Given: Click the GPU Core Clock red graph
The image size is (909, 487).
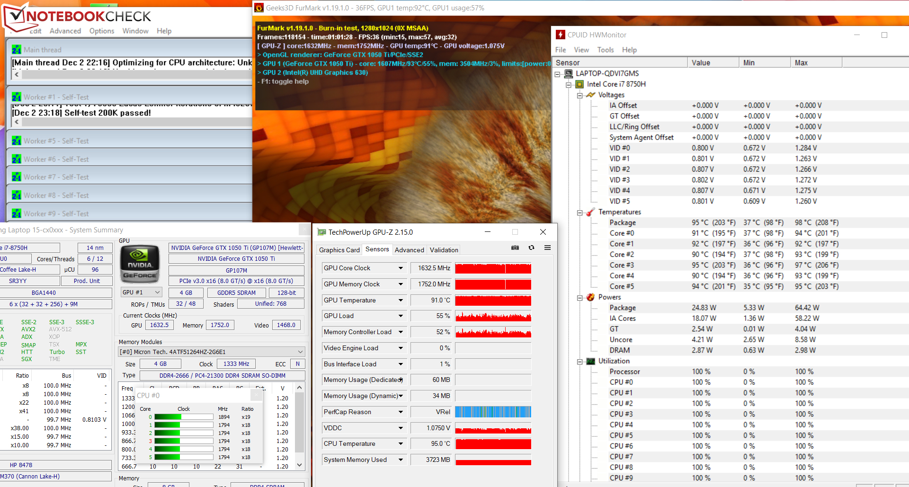Looking at the screenshot, I should [493, 268].
